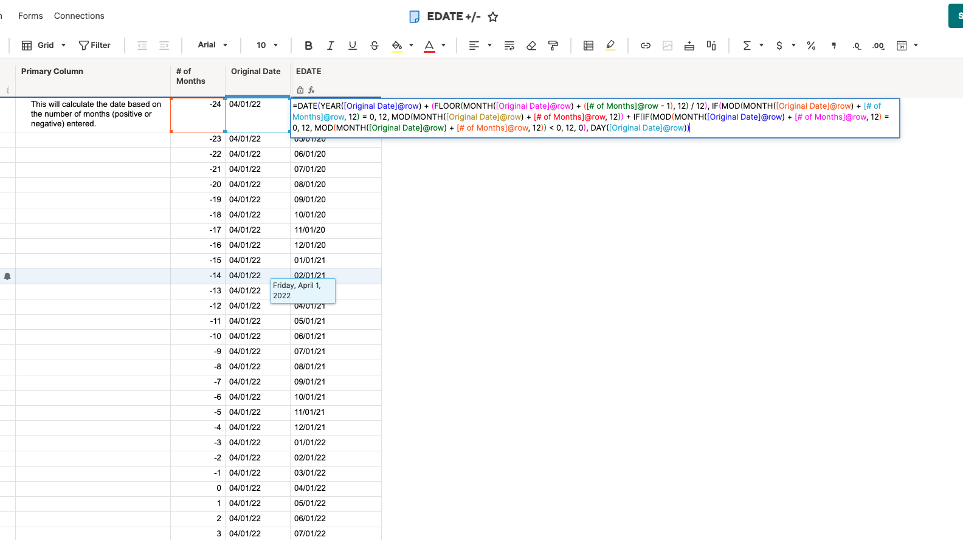Toggle strikethrough formatting

pos(374,46)
